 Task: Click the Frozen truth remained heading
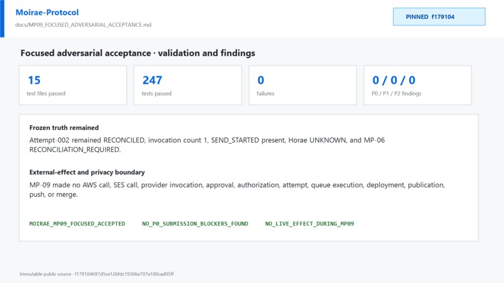coord(64,127)
